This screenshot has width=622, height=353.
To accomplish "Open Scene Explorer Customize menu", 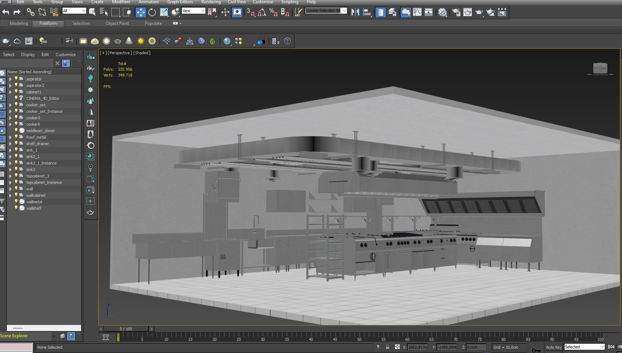I will pos(66,55).
